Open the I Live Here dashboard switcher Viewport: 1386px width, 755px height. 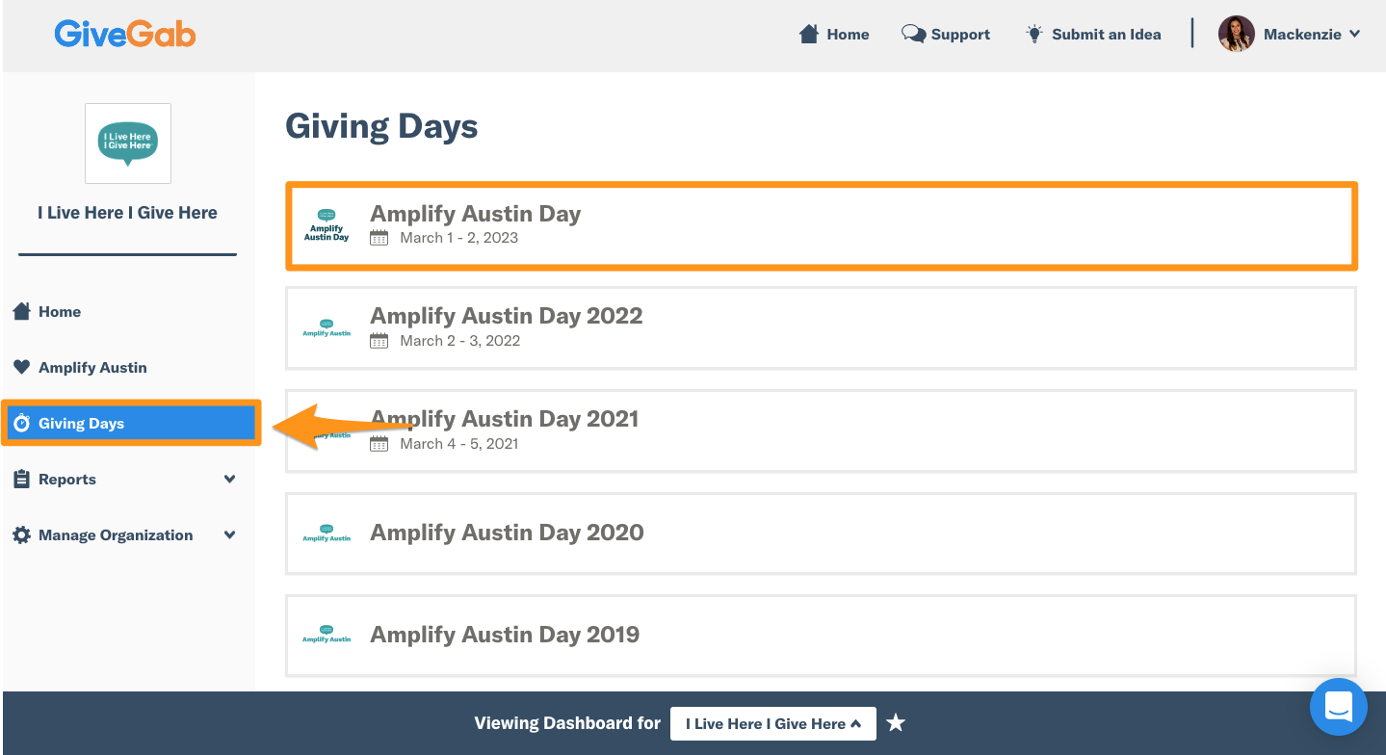pos(773,723)
